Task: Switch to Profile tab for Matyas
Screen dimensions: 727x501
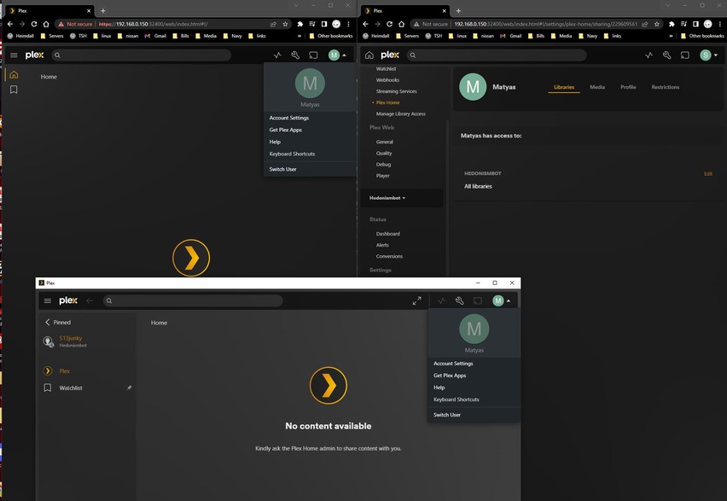Action: tap(628, 87)
